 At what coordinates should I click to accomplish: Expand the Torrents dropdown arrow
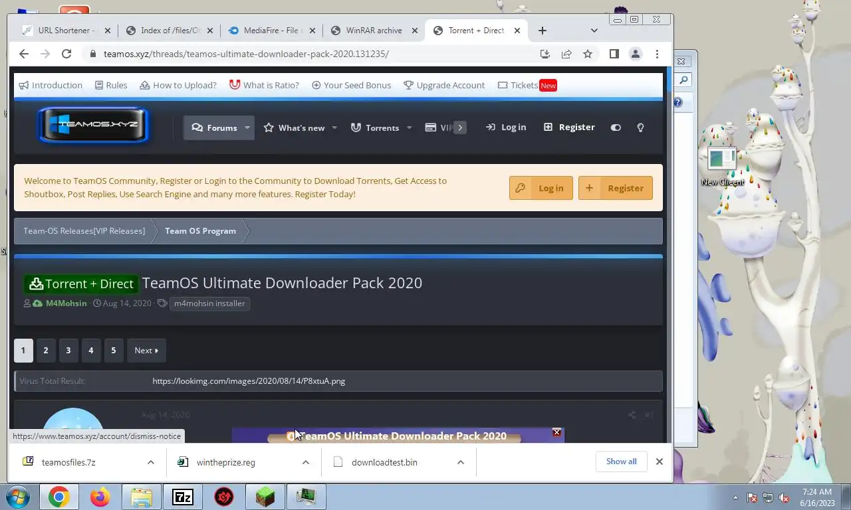click(409, 127)
